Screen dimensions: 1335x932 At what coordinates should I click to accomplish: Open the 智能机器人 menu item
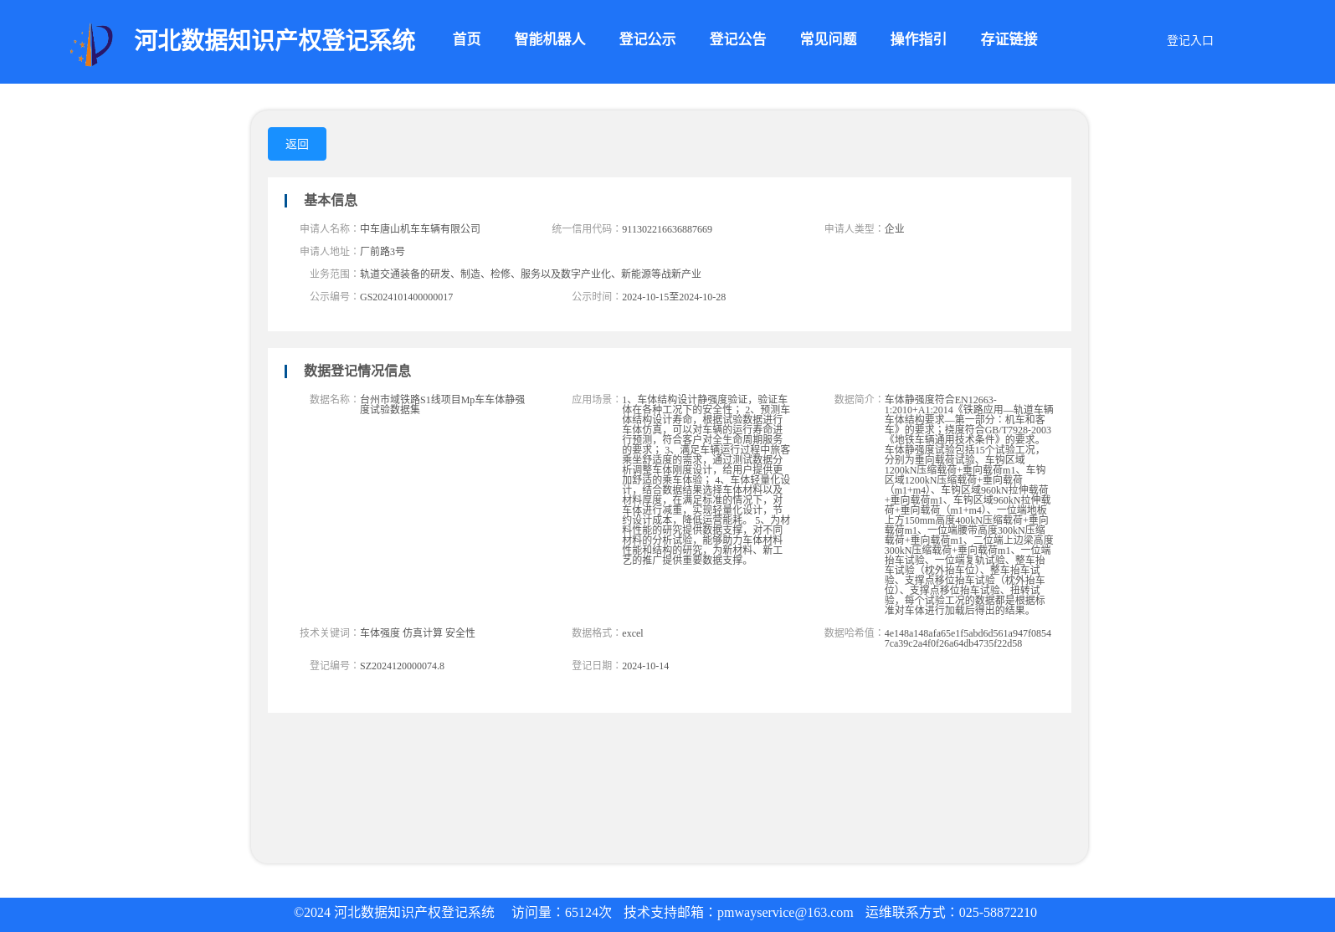pyautogui.click(x=549, y=39)
